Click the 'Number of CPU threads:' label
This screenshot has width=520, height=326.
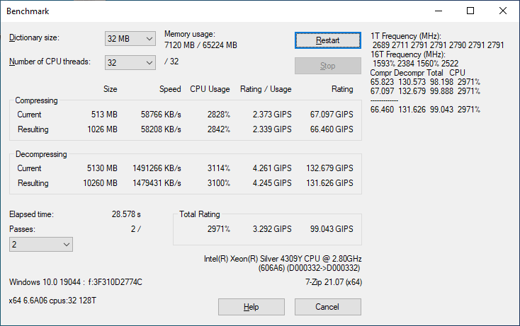49,62
